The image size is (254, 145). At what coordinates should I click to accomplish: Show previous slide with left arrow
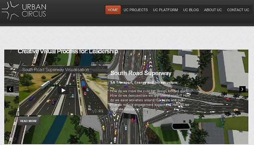(10, 89)
